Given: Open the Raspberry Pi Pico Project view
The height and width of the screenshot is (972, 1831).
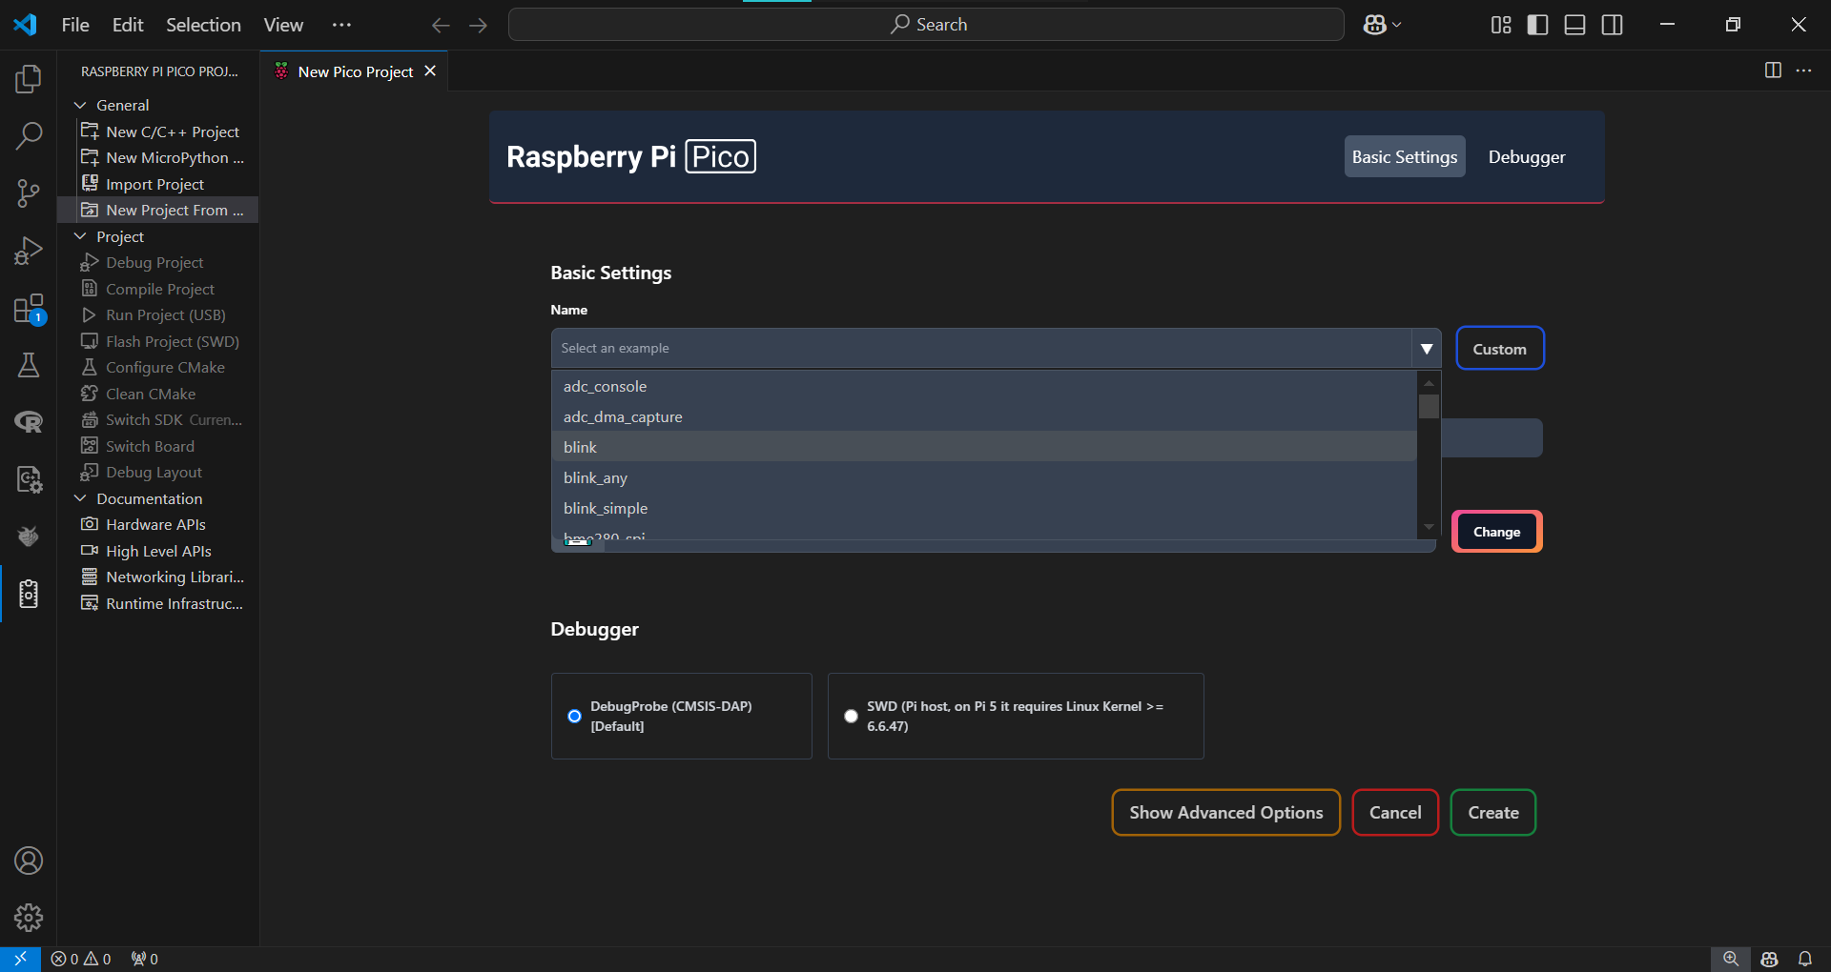Looking at the screenshot, I should coord(29,594).
